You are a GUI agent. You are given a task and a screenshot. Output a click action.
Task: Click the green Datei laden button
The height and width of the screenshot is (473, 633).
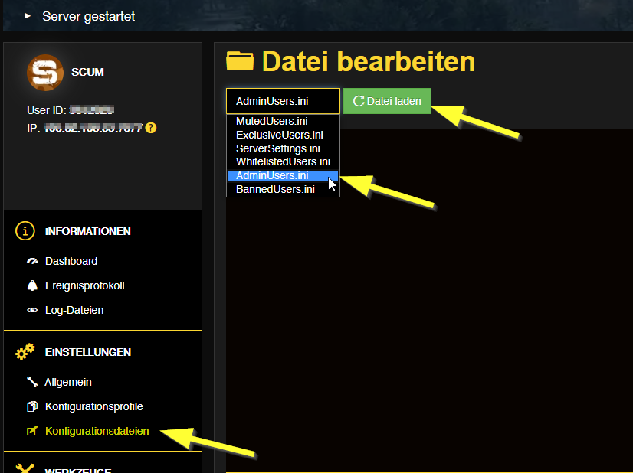click(387, 100)
